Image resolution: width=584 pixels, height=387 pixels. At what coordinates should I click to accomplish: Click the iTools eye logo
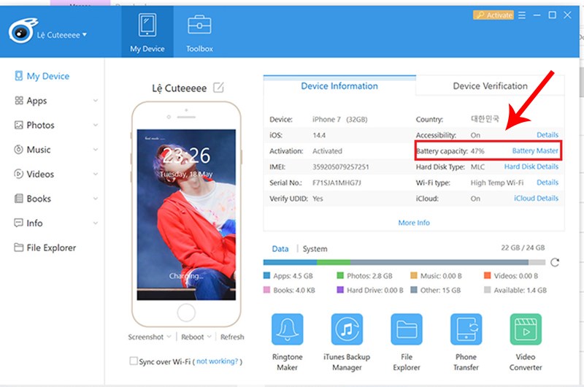(22, 31)
